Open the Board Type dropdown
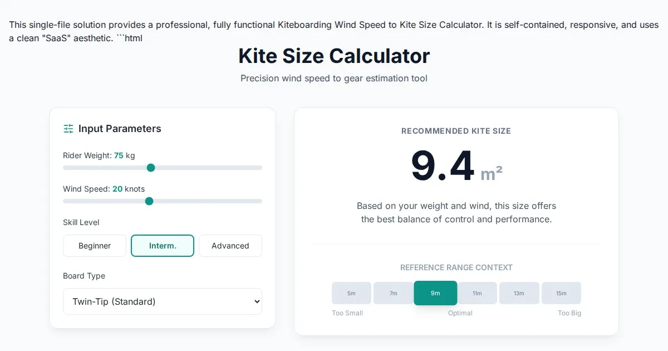Viewport: 668px width, 351px height. 163,301
